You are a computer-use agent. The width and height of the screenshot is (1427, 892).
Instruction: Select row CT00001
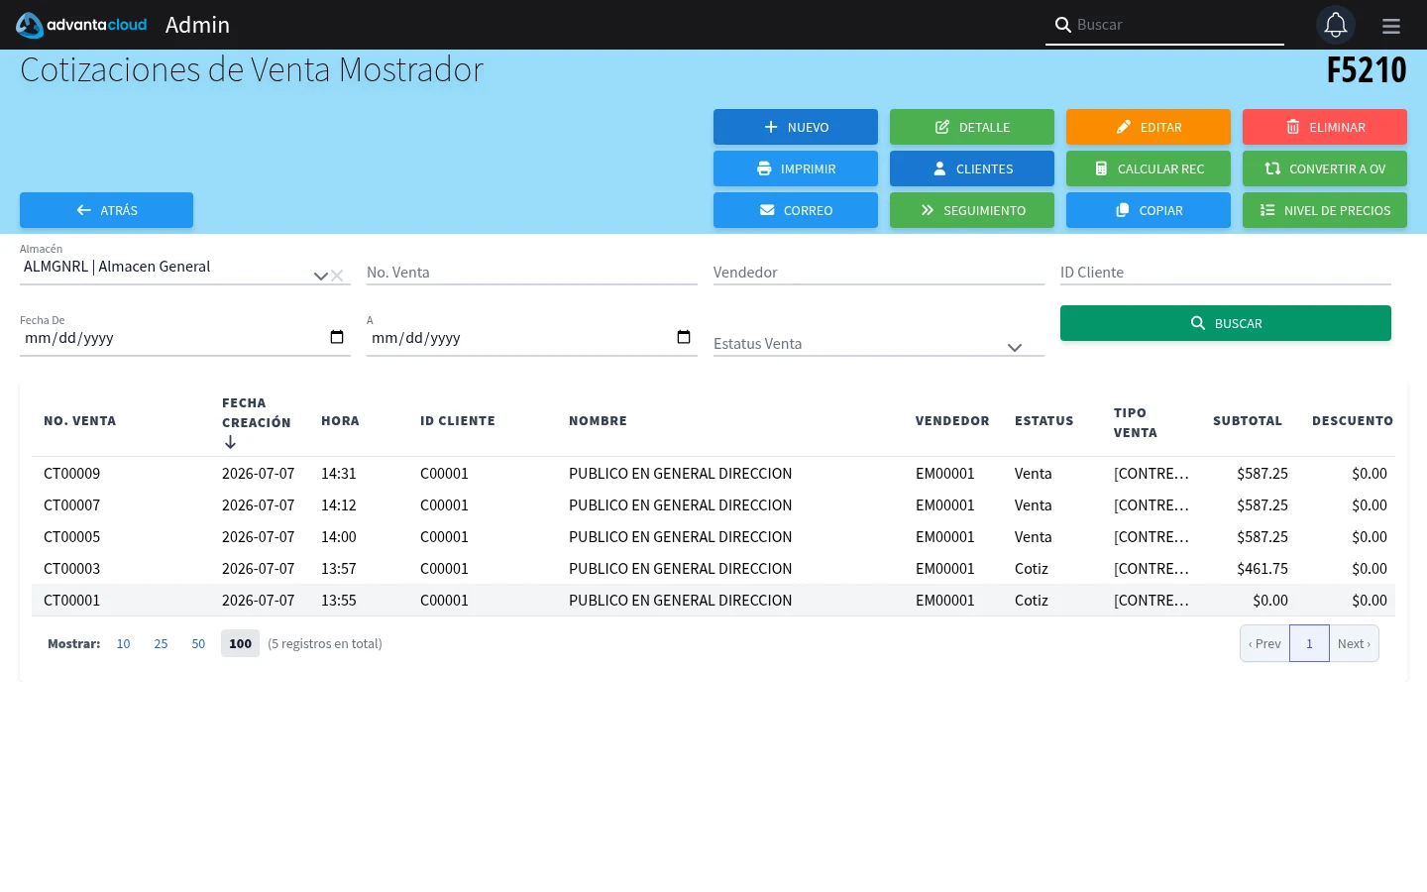tap(713, 601)
